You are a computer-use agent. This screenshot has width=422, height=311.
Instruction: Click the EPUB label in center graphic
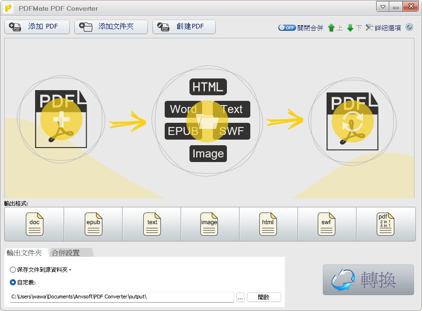[183, 131]
